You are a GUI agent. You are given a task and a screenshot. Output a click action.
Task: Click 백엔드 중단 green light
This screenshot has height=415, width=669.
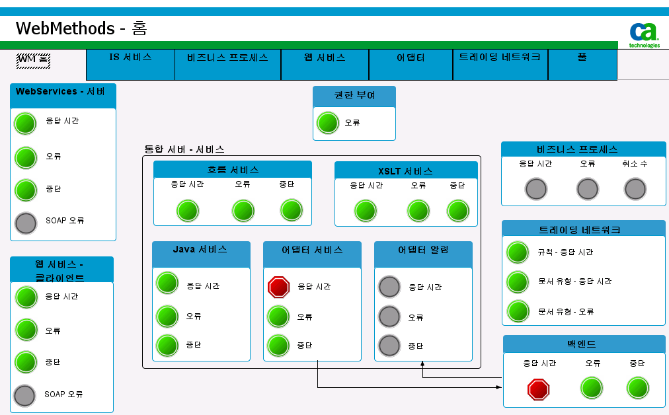638,388
